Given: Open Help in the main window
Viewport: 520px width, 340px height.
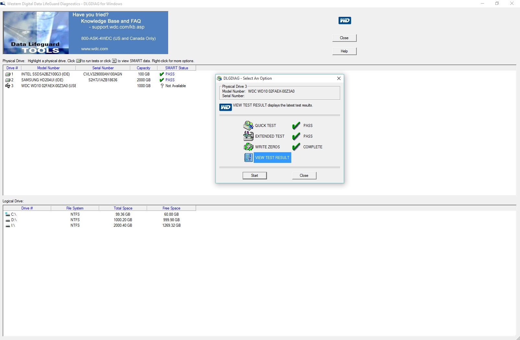Looking at the screenshot, I should coord(344,51).
